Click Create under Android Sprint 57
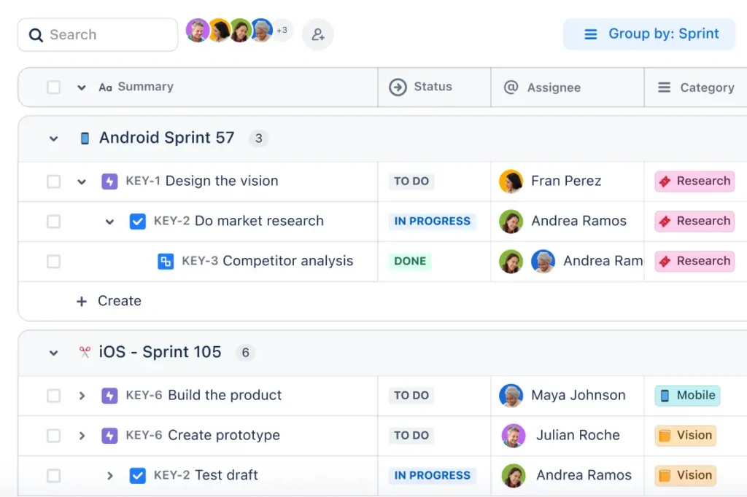 pyautogui.click(x=109, y=300)
